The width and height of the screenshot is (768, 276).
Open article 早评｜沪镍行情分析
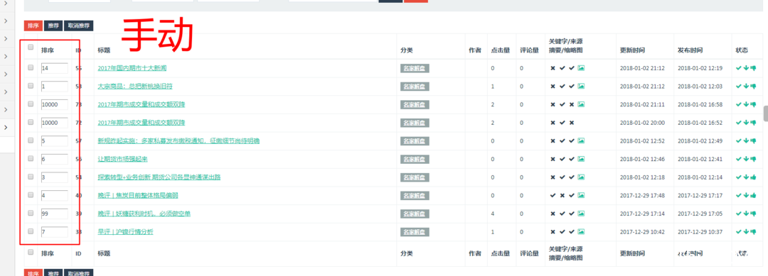pyautogui.click(x=125, y=231)
